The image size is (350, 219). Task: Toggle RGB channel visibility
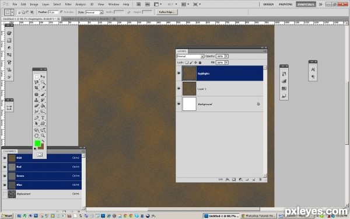click(5, 158)
